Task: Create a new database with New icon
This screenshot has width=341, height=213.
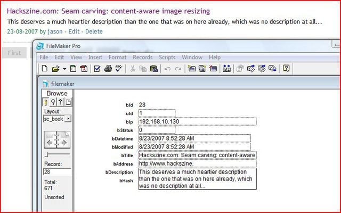Action: click(x=45, y=69)
